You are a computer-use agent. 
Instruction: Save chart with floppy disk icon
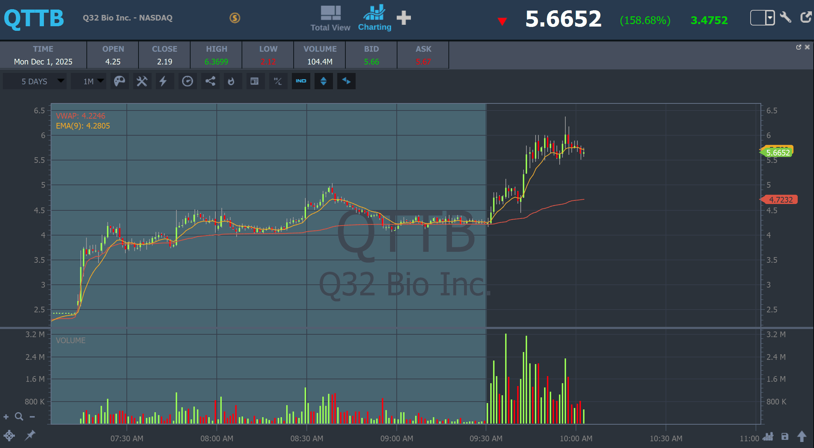click(x=785, y=437)
